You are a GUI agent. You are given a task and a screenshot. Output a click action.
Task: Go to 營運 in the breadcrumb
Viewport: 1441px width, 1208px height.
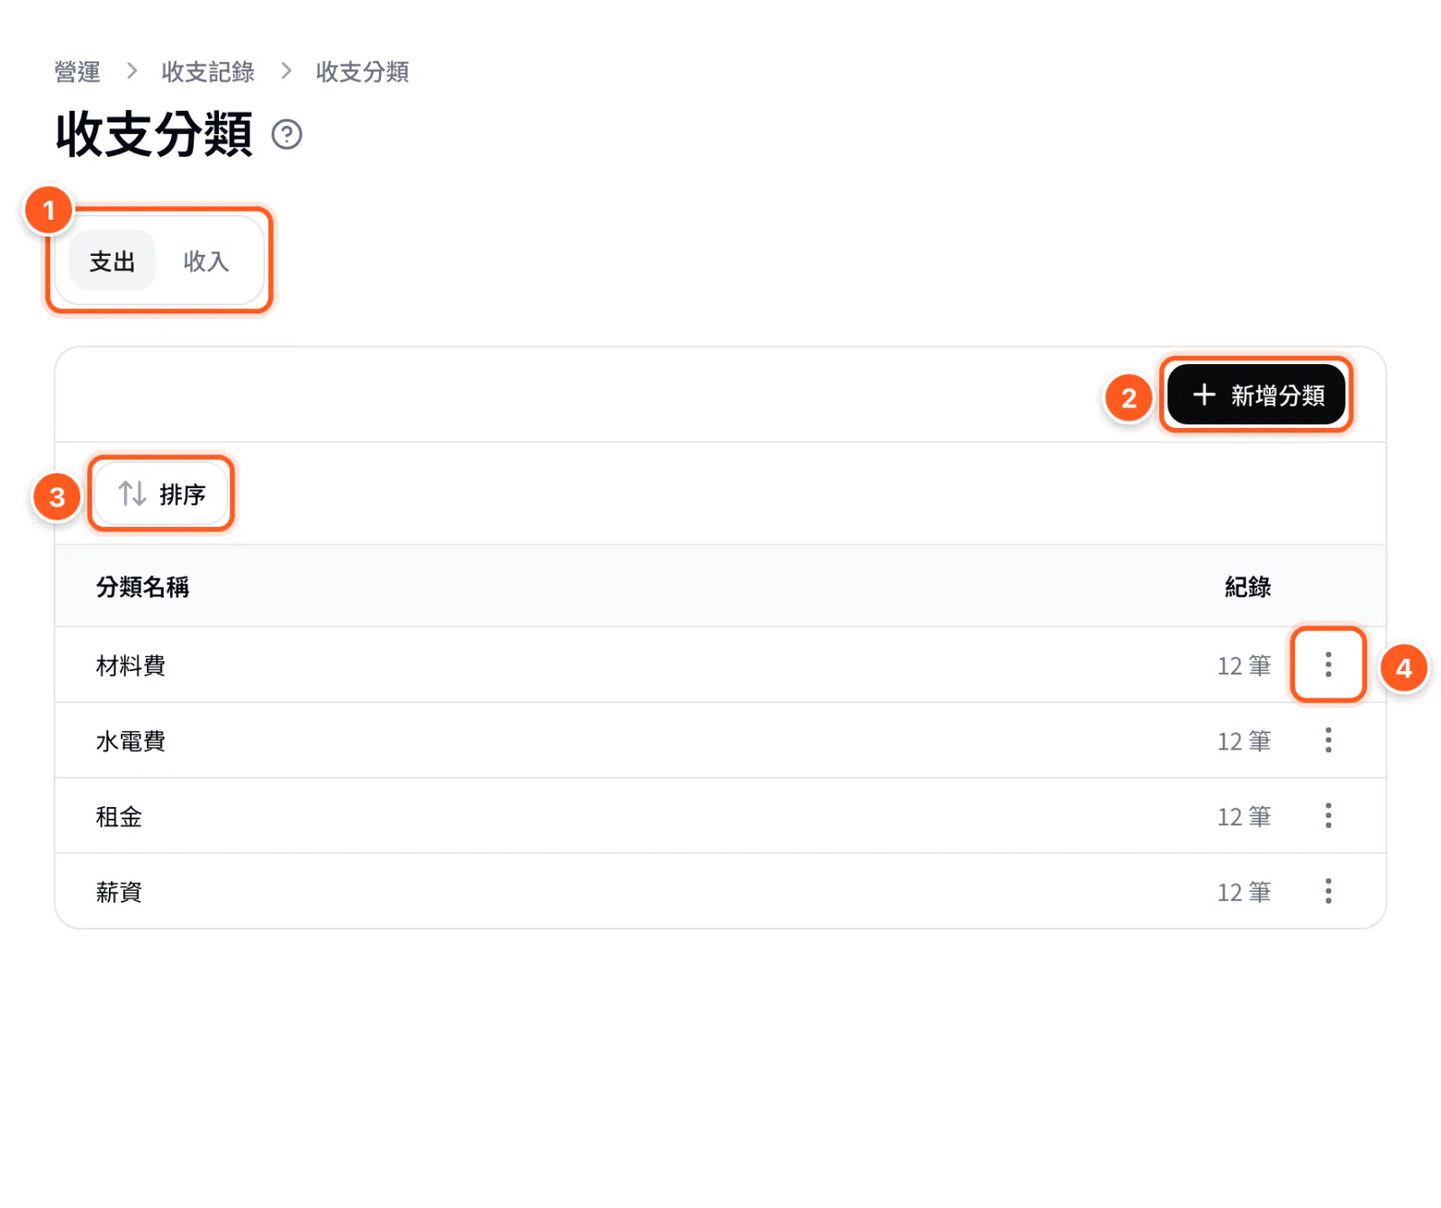coord(77,72)
